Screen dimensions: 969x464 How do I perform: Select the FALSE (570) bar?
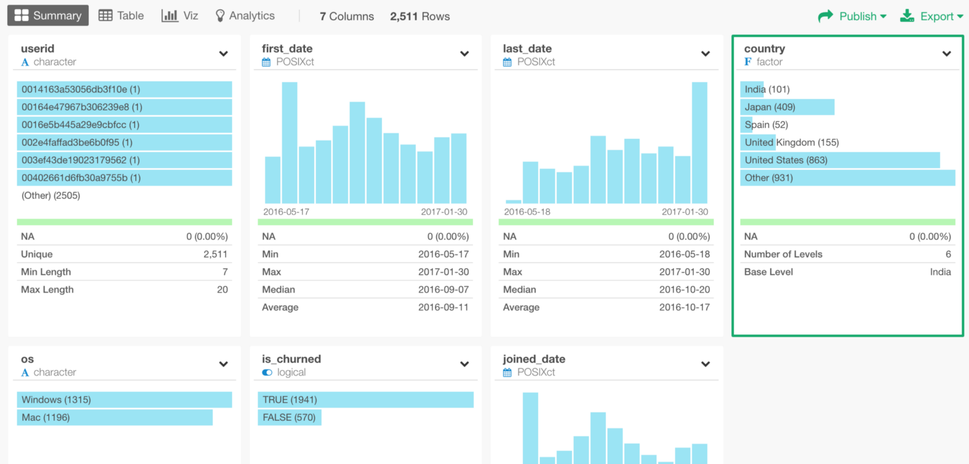289,417
